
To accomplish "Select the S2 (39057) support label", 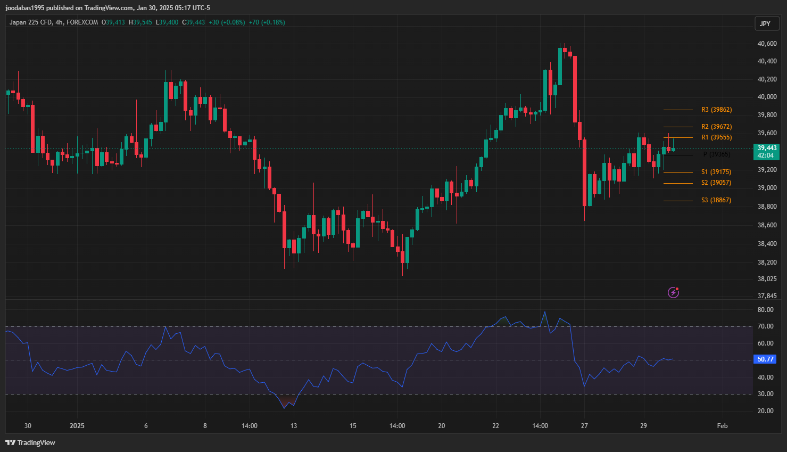I will coord(716,183).
